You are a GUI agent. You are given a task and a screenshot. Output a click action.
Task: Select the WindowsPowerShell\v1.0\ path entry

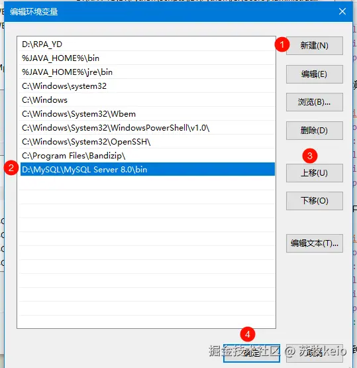148,128
